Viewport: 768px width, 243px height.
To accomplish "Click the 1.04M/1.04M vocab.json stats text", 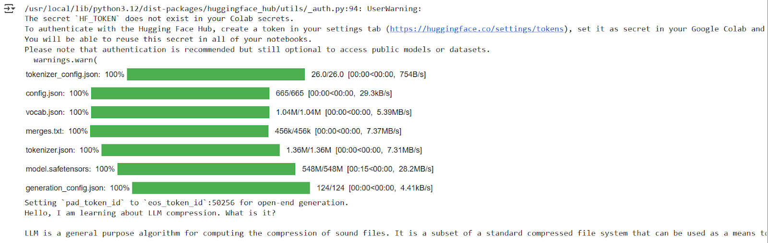I will (343, 112).
